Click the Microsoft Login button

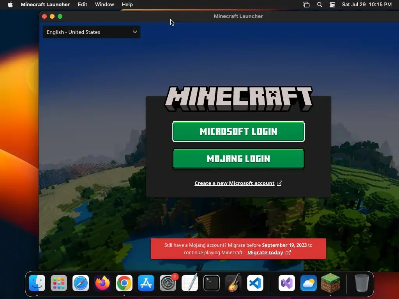[238, 132]
